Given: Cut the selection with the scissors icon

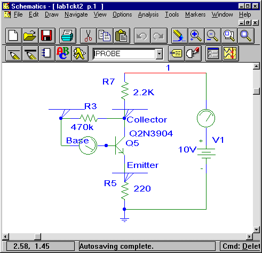Looking at the screenshot, I should (89, 36).
